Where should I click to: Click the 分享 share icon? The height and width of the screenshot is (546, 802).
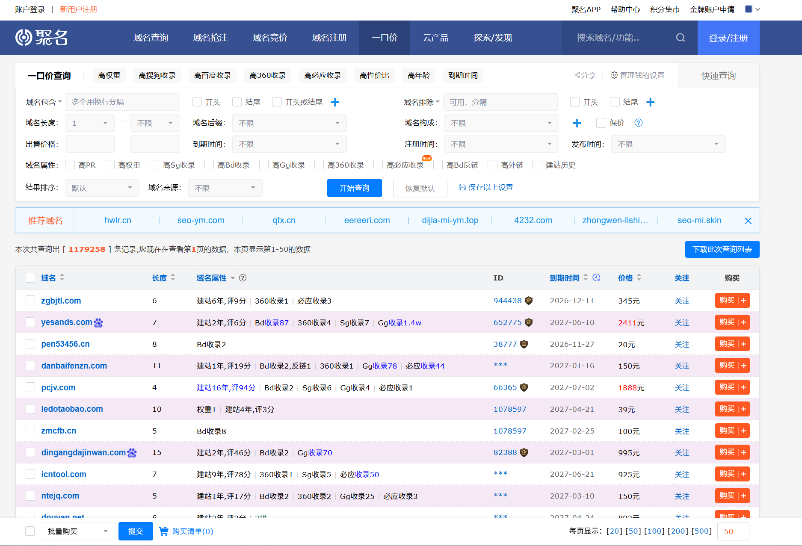click(577, 75)
